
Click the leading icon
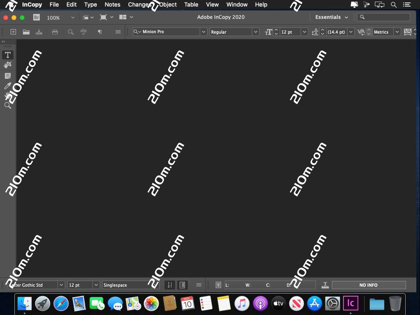point(315,32)
